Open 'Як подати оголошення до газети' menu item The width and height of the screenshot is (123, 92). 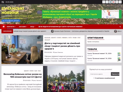pyautogui.click(x=60, y=27)
